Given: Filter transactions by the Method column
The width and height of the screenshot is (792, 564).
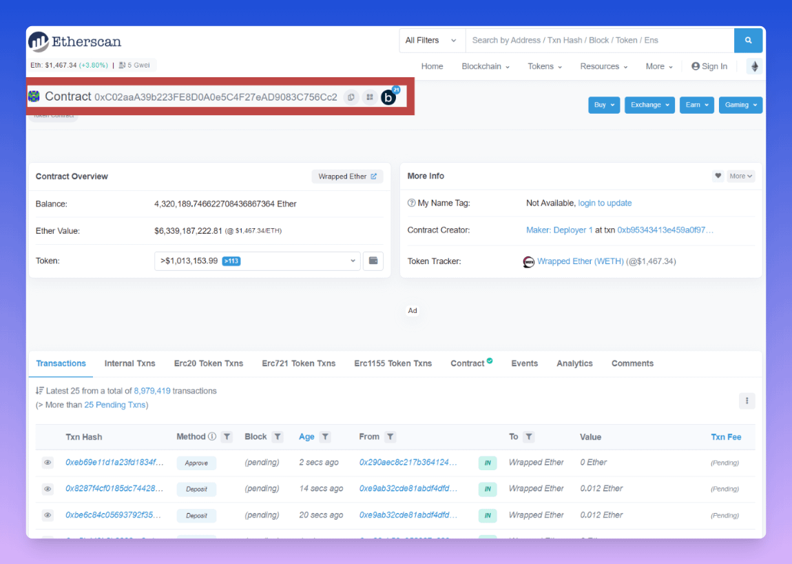Looking at the screenshot, I should [x=227, y=437].
